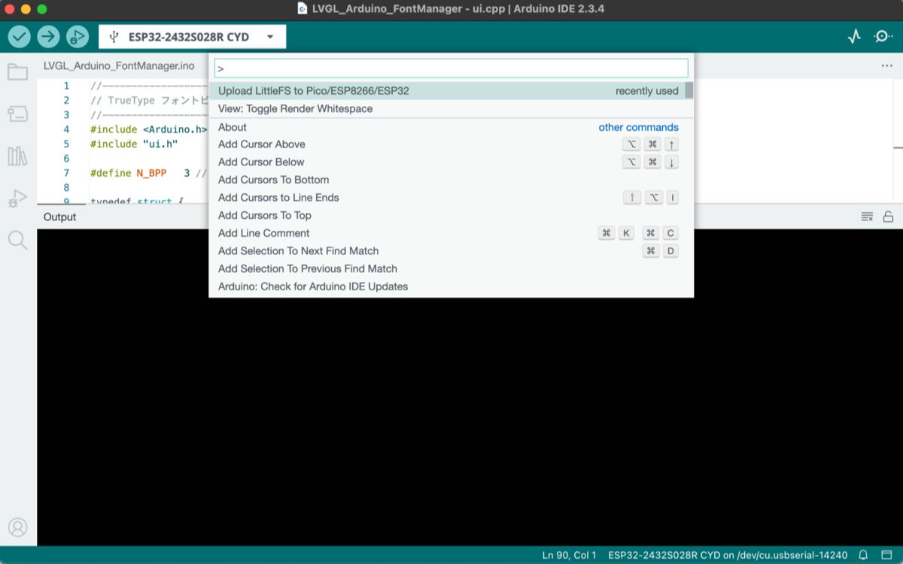Open the board selector dropdown

tap(192, 37)
